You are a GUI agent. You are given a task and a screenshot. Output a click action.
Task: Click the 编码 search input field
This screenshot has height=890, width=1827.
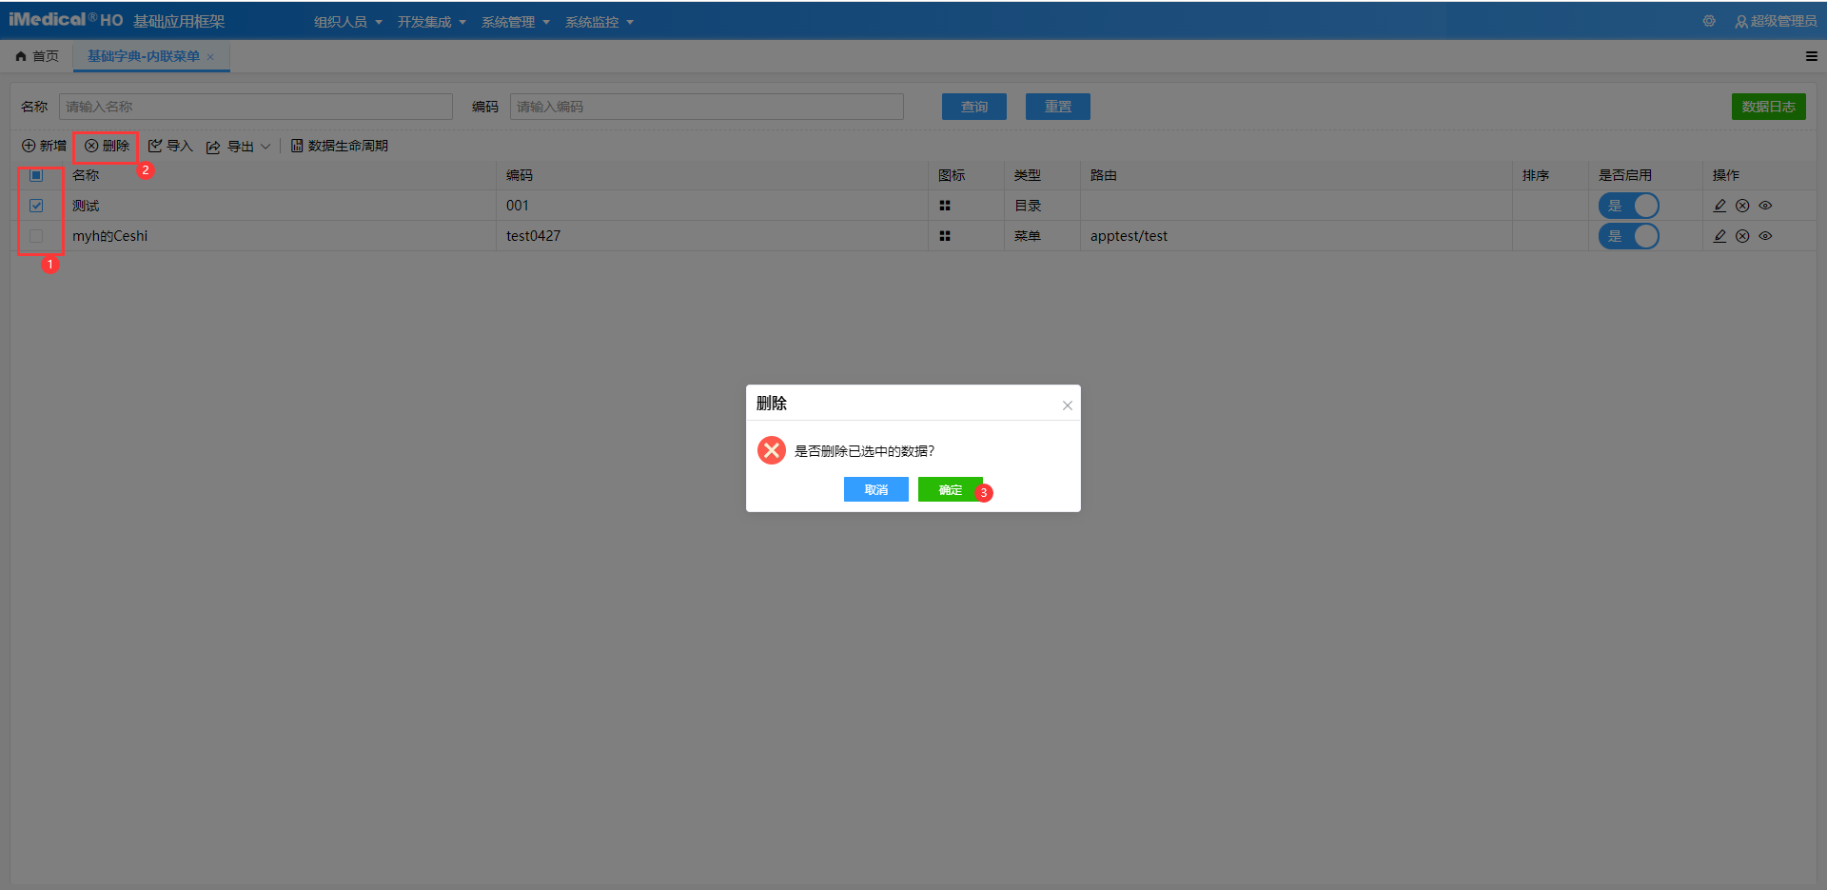(706, 107)
